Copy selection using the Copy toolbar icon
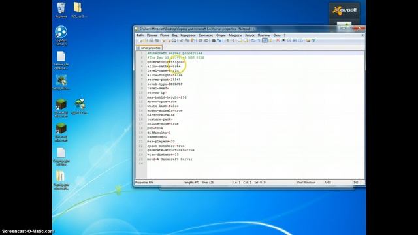 pyautogui.click(x=187, y=40)
